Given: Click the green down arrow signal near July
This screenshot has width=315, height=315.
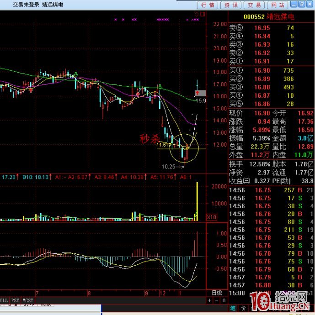Looking at the screenshot, I should [76, 74].
